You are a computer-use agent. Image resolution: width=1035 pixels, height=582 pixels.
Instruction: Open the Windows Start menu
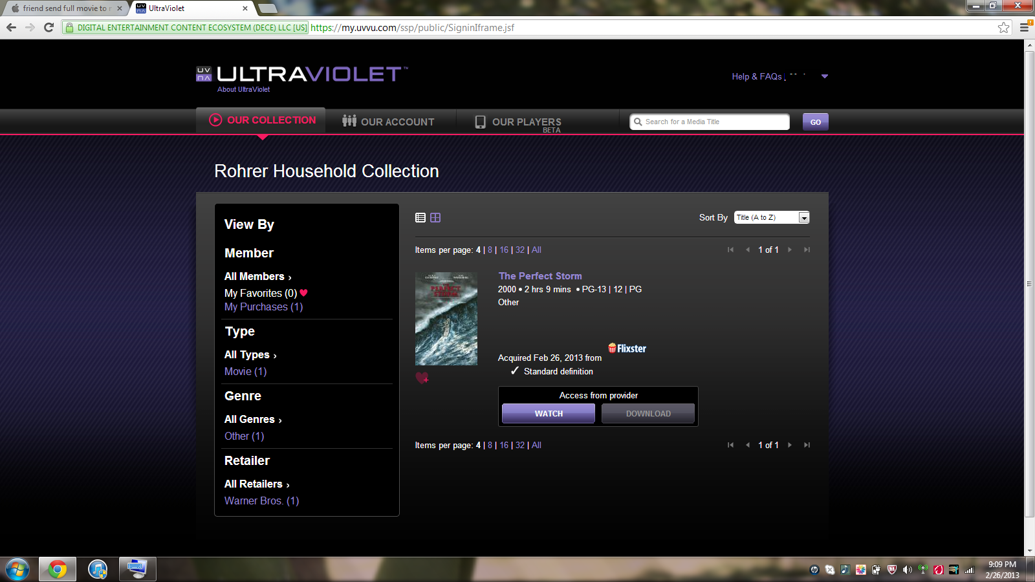click(17, 570)
